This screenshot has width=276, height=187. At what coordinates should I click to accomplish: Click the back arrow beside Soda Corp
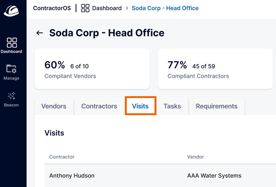tap(39, 33)
